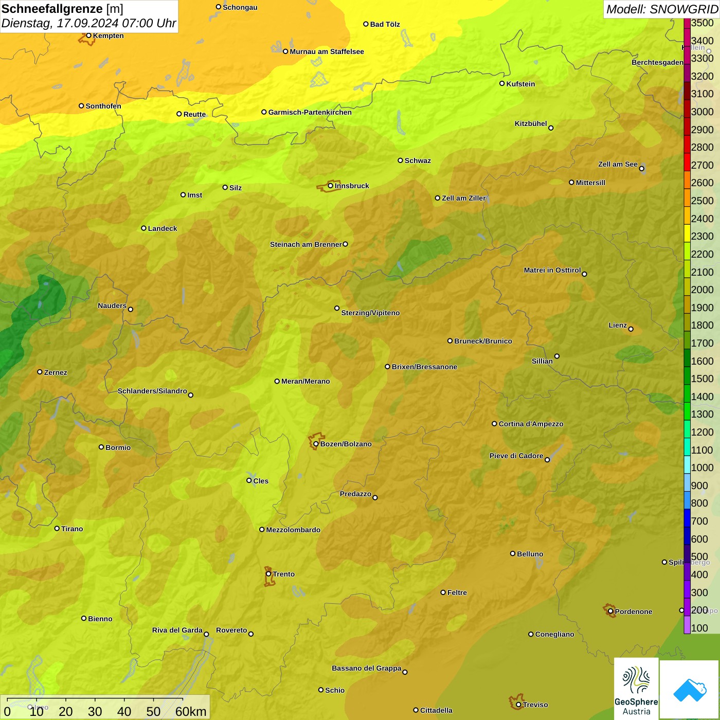Click the 'Garmisch-Partenkirchen' label
Viewport: 720px width, 720px height.
point(310,112)
